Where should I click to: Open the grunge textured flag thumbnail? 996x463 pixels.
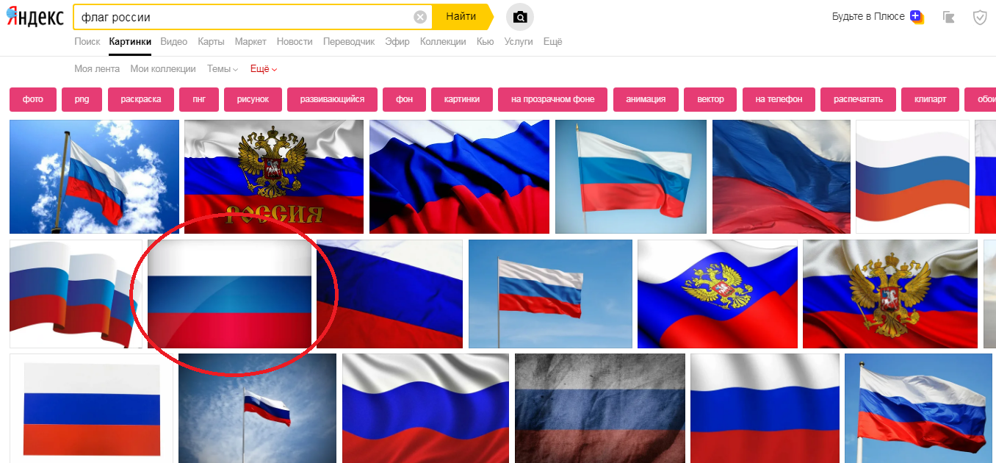coord(599,408)
